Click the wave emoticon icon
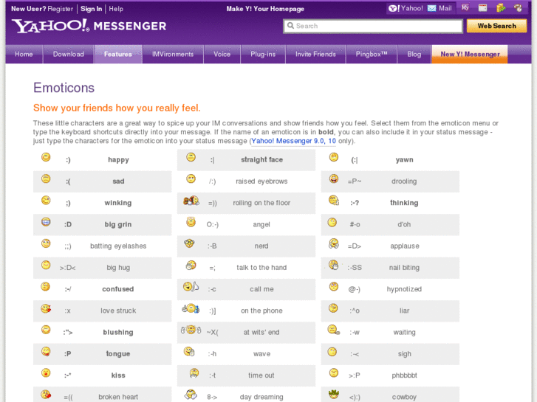Viewport: 537px width, 402px height. (189, 351)
